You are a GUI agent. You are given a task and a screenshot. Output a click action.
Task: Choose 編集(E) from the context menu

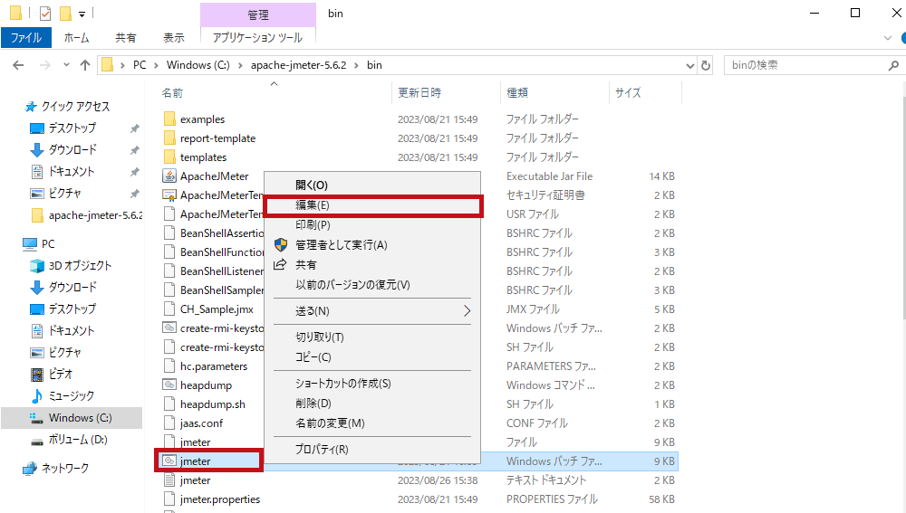pyautogui.click(x=371, y=205)
